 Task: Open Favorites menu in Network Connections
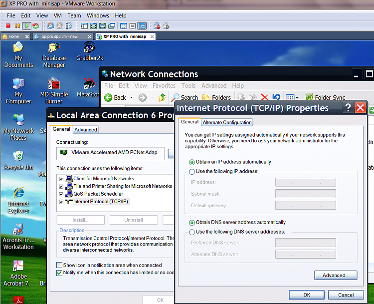(x=164, y=86)
